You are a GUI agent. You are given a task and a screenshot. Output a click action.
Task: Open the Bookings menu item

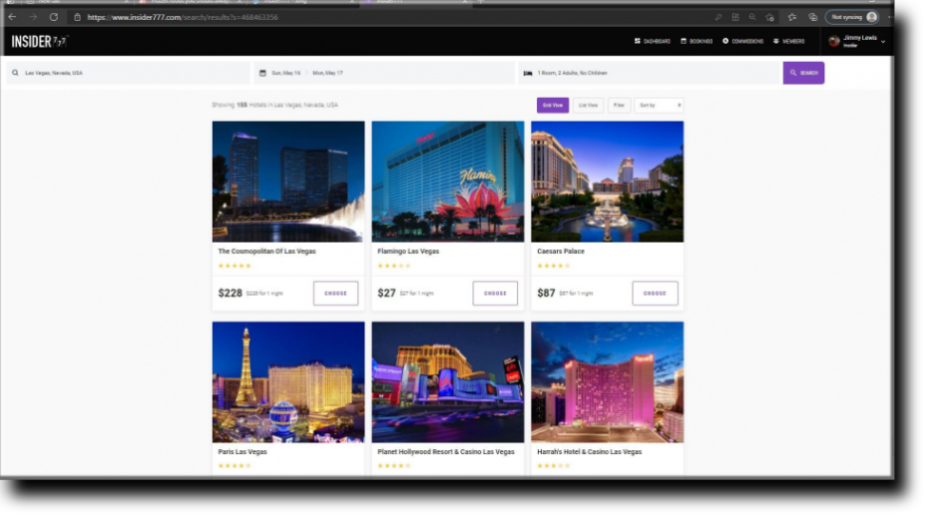pyautogui.click(x=697, y=41)
